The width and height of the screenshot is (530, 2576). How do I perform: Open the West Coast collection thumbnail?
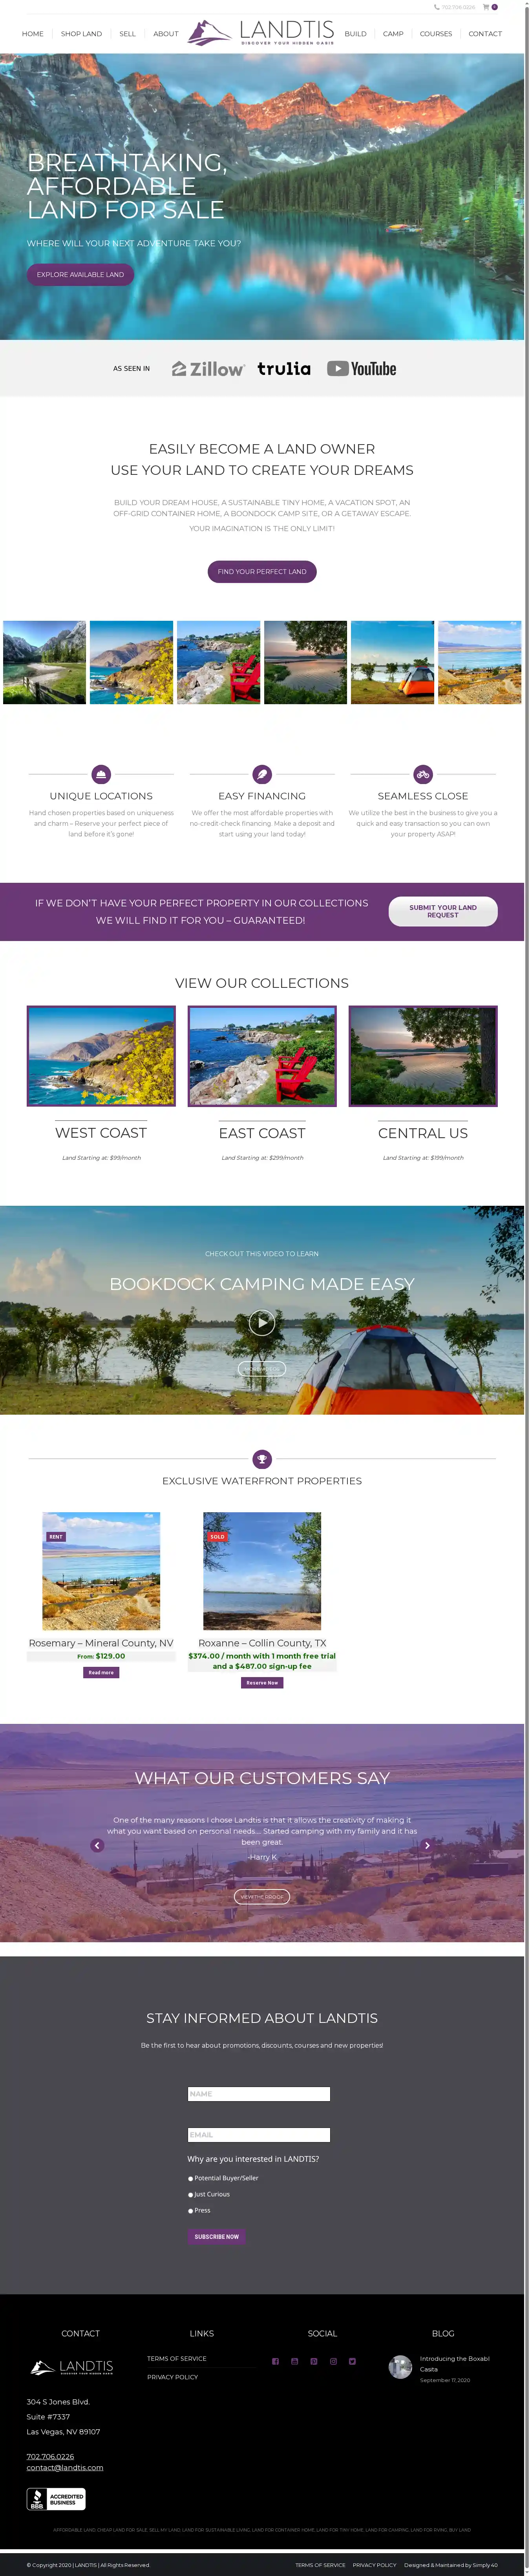coord(101,1056)
